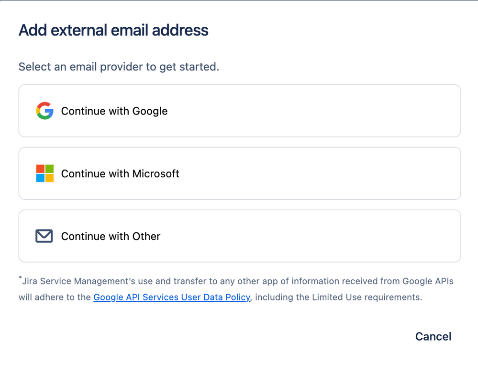Click the 'Continue with Microsoft' label text
Viewport: 478px width, 366px height.
(x=120, y=174)
